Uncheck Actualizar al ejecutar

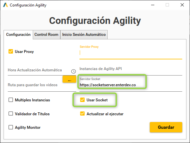pos(82,114)
